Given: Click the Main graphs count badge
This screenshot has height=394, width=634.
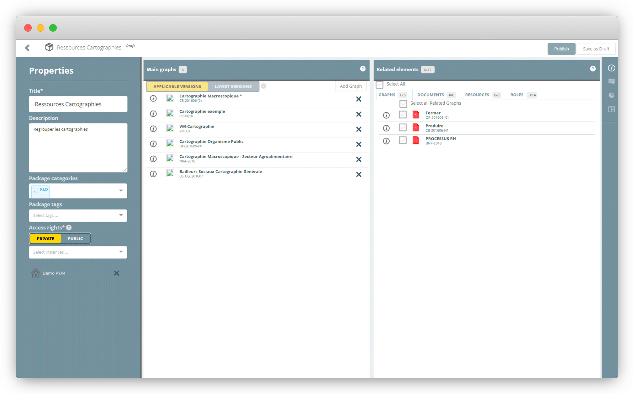Looking at the screenshot, I should pyautogui.click(x=183, y=70).
